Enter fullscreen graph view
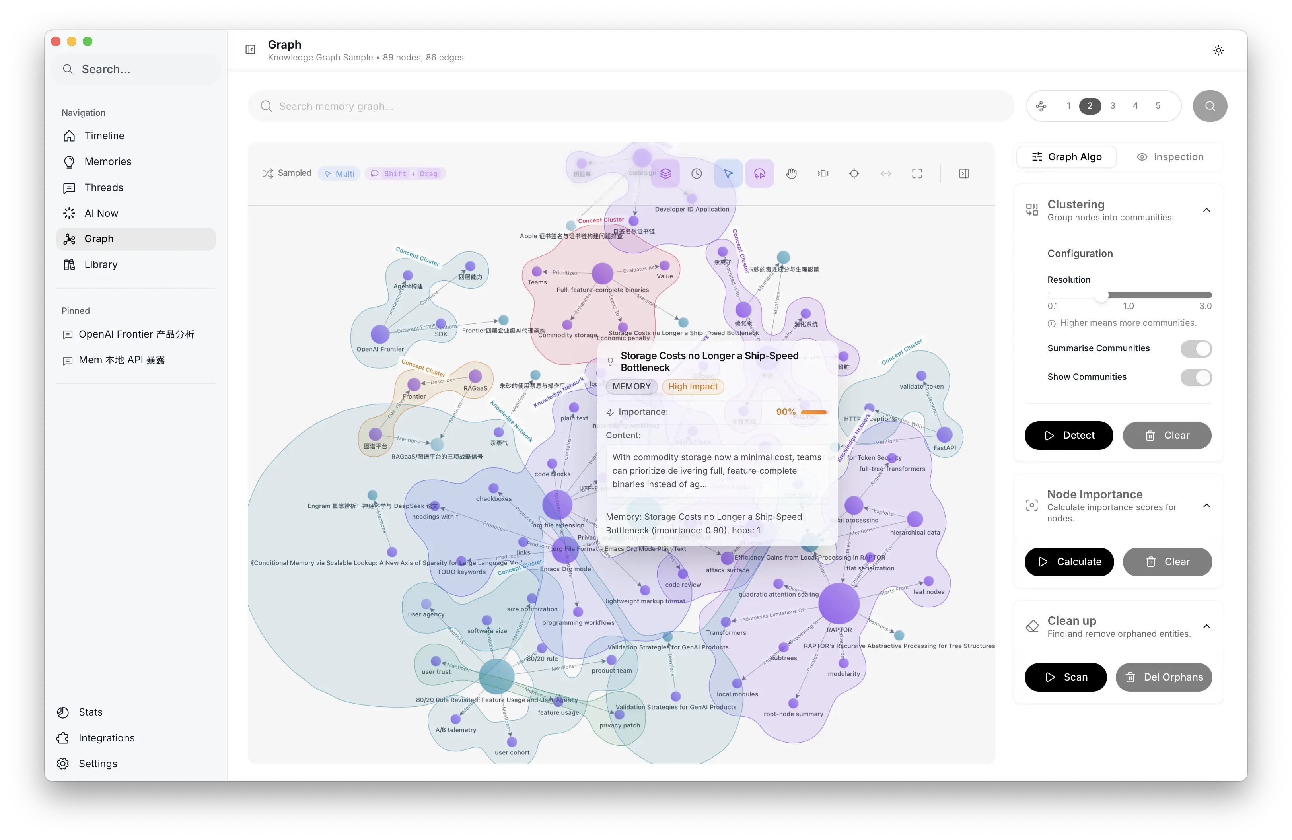1292x840 pixels. tap(917, 174)
